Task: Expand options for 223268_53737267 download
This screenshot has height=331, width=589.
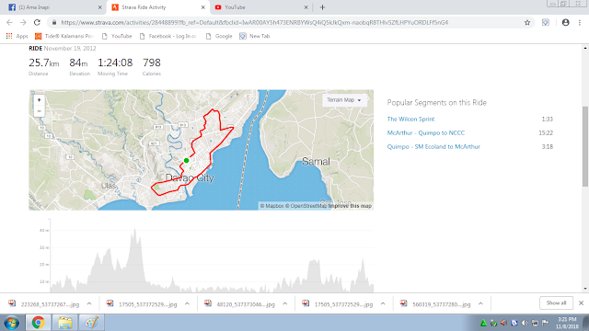Action: point(89,304)
